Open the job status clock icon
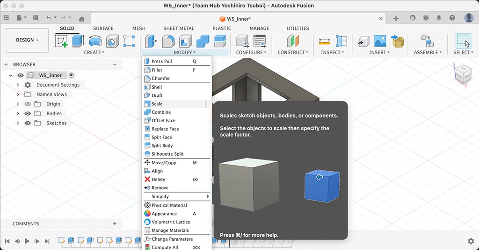 pyautogui.click(x=426, y=18)
